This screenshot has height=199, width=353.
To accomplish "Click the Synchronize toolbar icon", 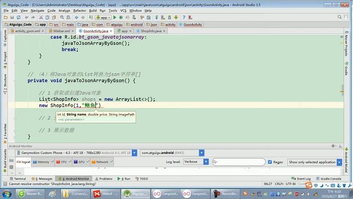I will (19, 17).
